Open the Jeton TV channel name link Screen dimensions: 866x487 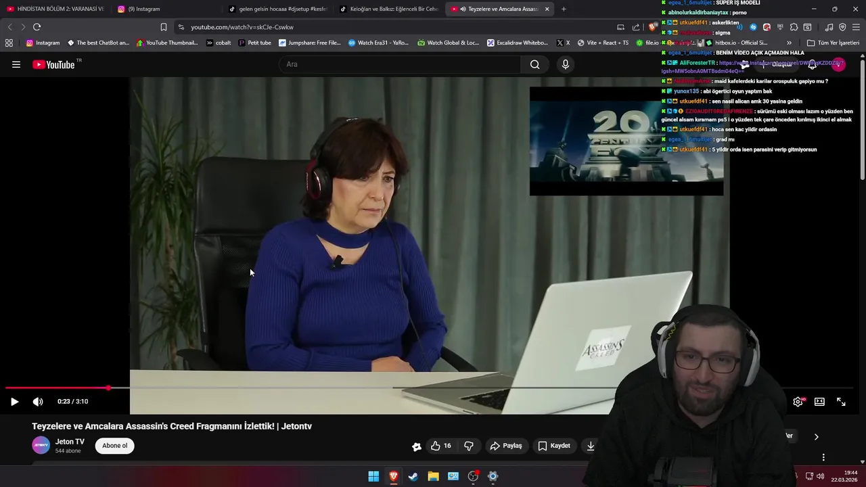(70, 442)
